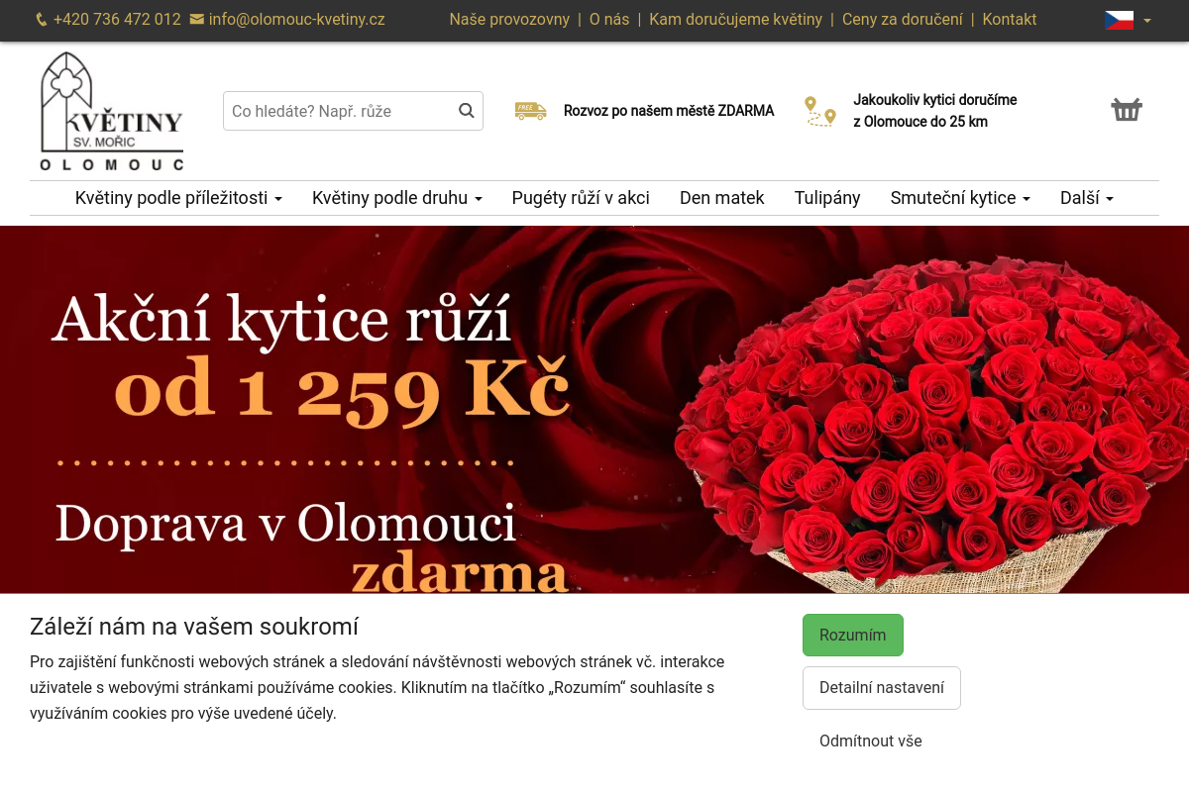
Task: Expand Květiny podle příležitosti menu
Action: (178, 198)
